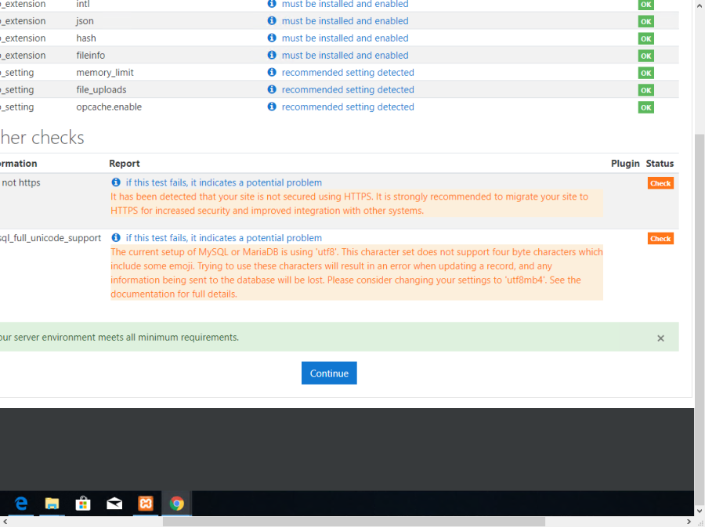Viewport: 705px width, 527px height.
Task: Launch Microsoft Store from the taskbar
Action: click(x=83, y=504)
